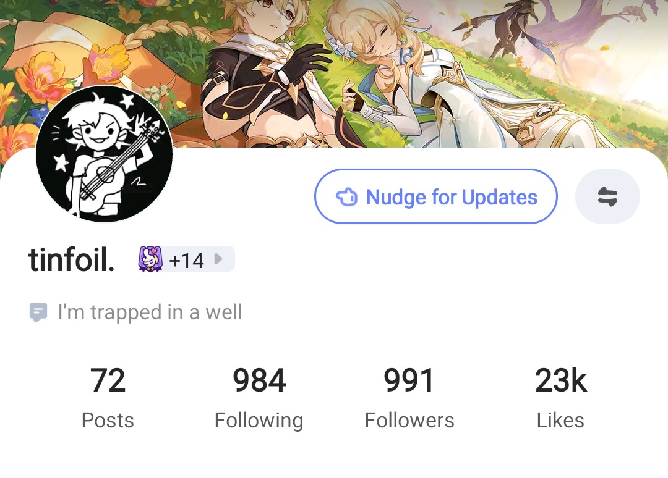Click the purple thumbs-up badge icon
668x478 pixels.
(150, 259)
